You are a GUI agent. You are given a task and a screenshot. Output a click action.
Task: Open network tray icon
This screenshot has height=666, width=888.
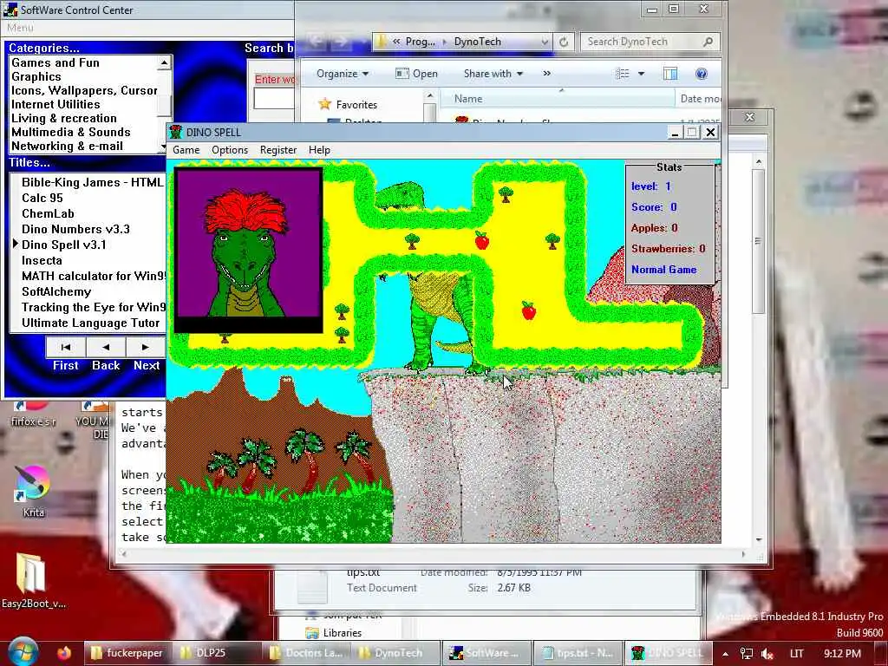[x=747, y=654]
